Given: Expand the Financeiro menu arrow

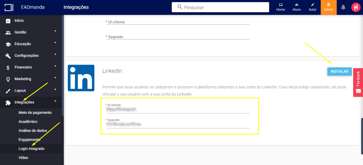Looking at the screenshot, I should (55, 66).
